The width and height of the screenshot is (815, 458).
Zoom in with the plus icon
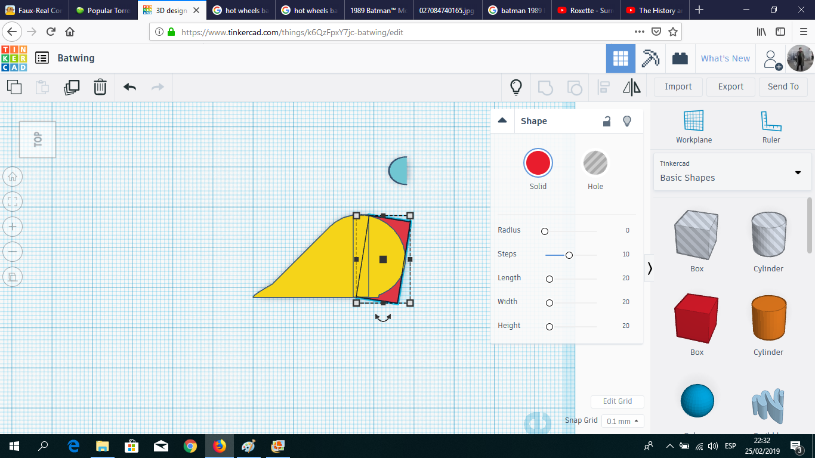[13, 227]
